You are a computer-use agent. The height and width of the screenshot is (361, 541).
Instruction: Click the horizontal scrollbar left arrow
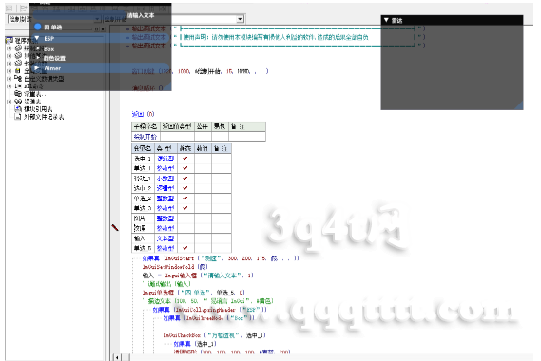coord(117,357)
